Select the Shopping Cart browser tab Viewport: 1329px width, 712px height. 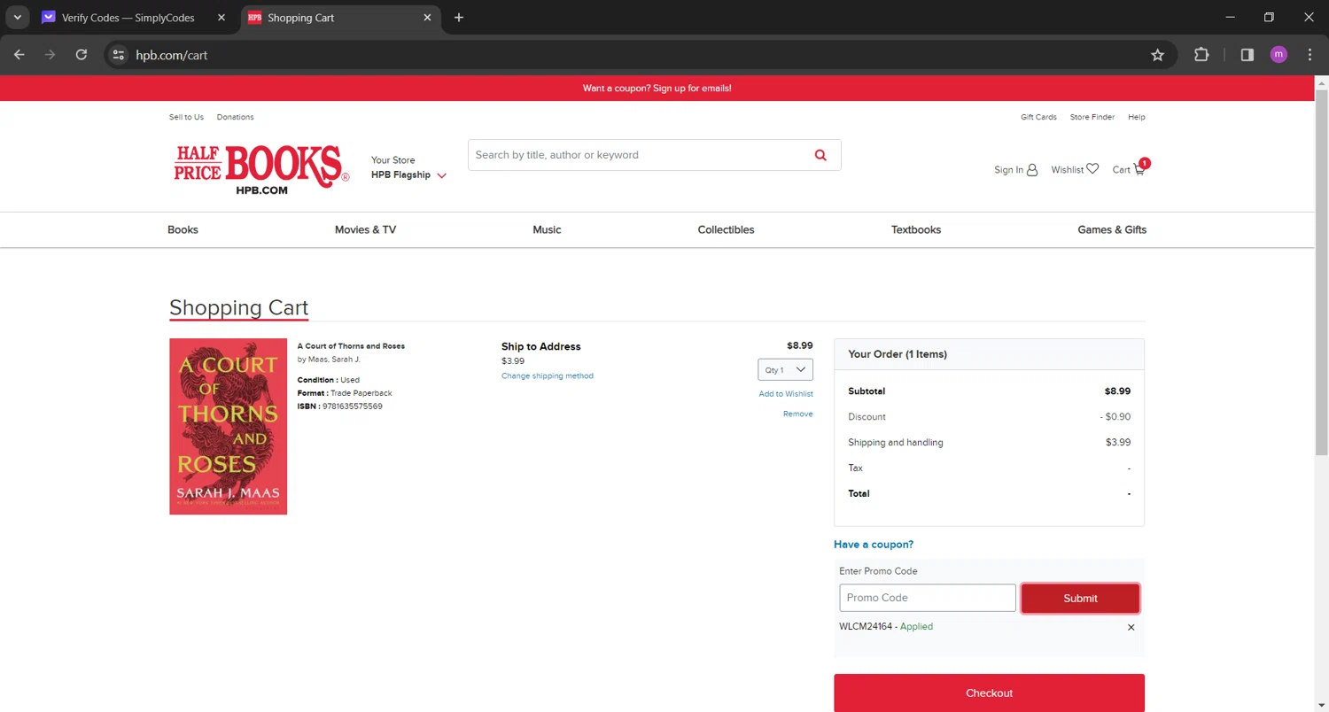click(340, 18)
